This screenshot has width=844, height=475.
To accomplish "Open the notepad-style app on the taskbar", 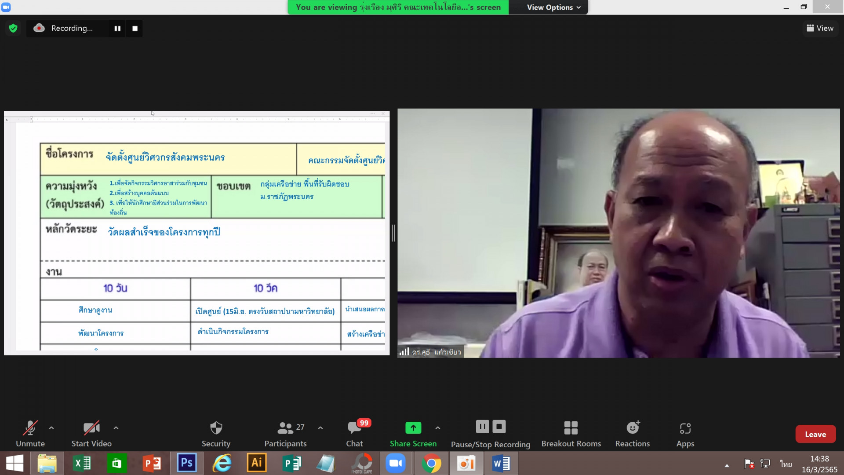I will [326, 463].
